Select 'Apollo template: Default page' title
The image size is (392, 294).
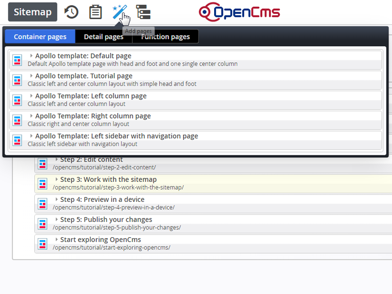(x=83, y=56)
